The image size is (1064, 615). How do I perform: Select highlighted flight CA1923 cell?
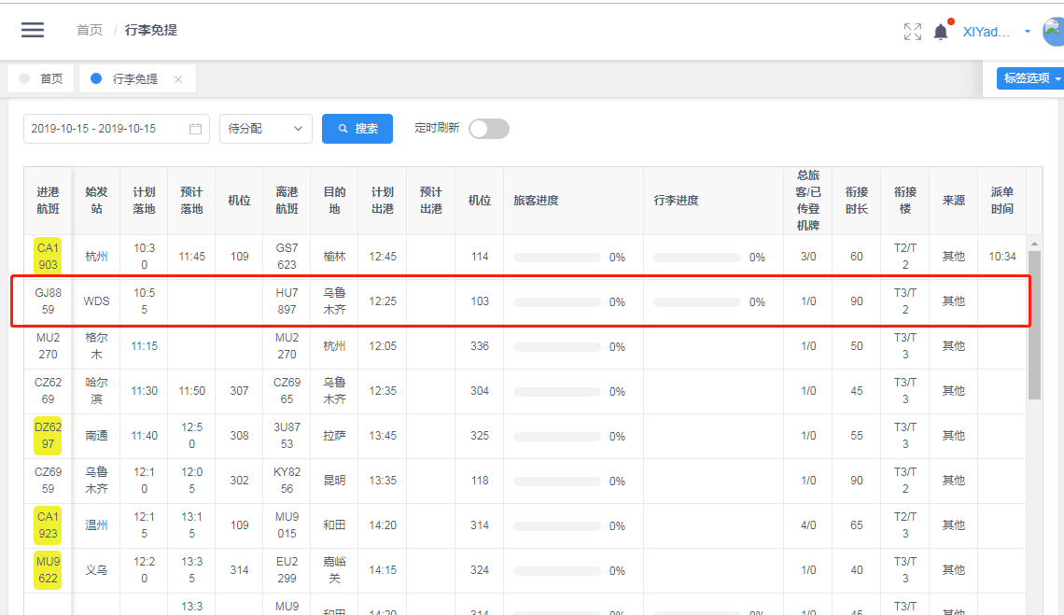click(x=48, y=525)
